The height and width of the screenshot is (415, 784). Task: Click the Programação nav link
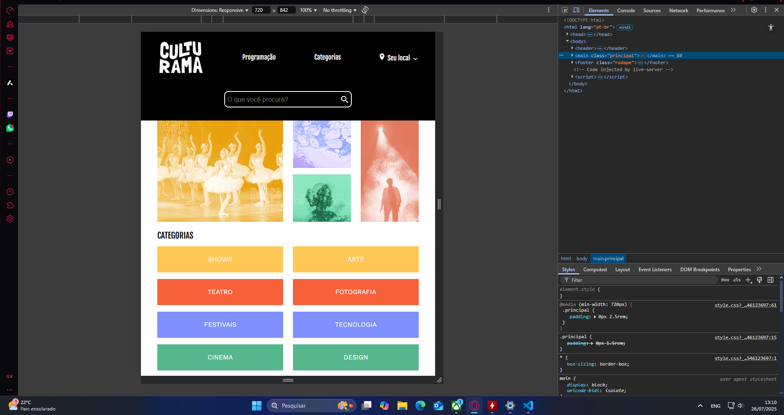(x=259, y=57)
